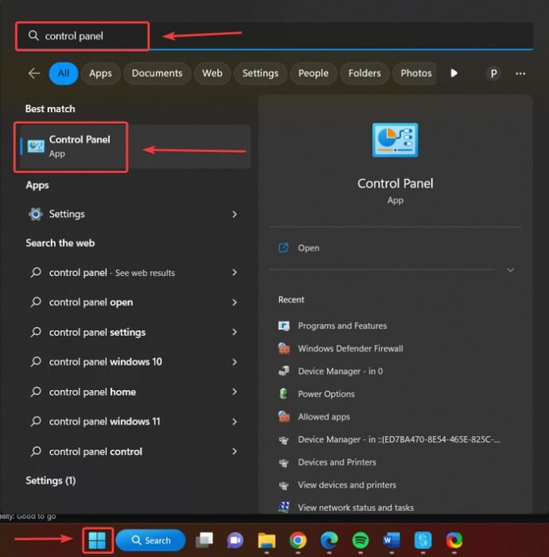Screen dimensions: 549x557
Task: Open the three-dot more options menu
Action: pyautogui.click(x=520, y=73)
